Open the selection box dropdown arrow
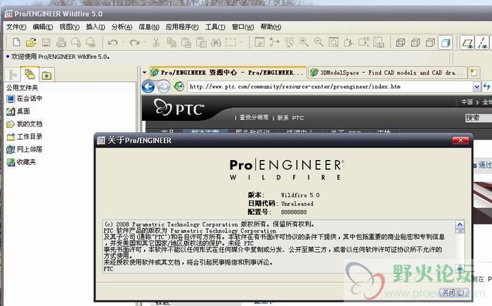 coord(241,42)
